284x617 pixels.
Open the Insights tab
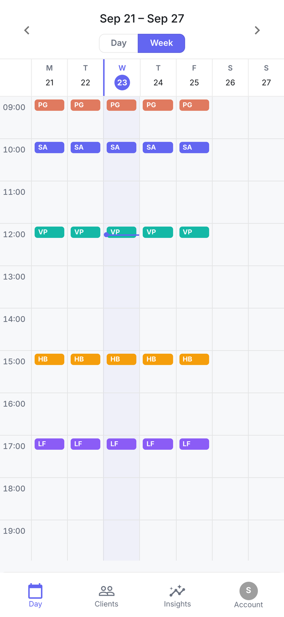coord(177,596)
